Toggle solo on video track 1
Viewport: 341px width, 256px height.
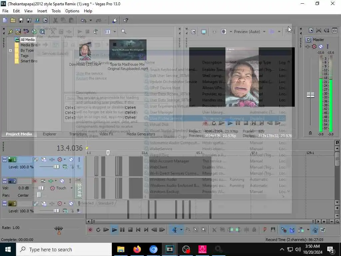[x=79, y=160]
